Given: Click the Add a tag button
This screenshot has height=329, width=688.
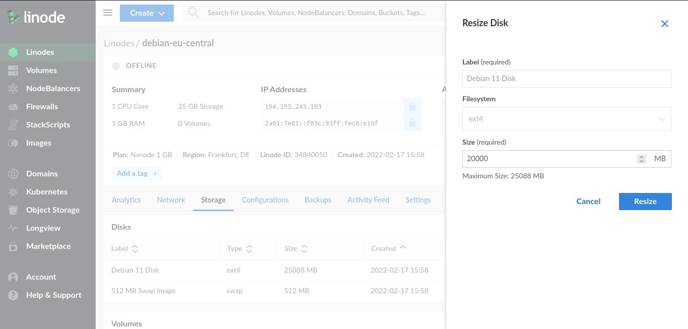Looking at the screenshot, I should (137, 174).
